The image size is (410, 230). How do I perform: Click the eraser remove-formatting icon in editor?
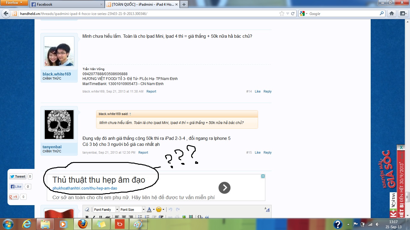[x=87, y=210]
